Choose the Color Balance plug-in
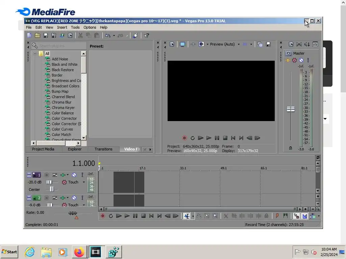The height and width of the screenshot is (259, 346). coord(63,113)
